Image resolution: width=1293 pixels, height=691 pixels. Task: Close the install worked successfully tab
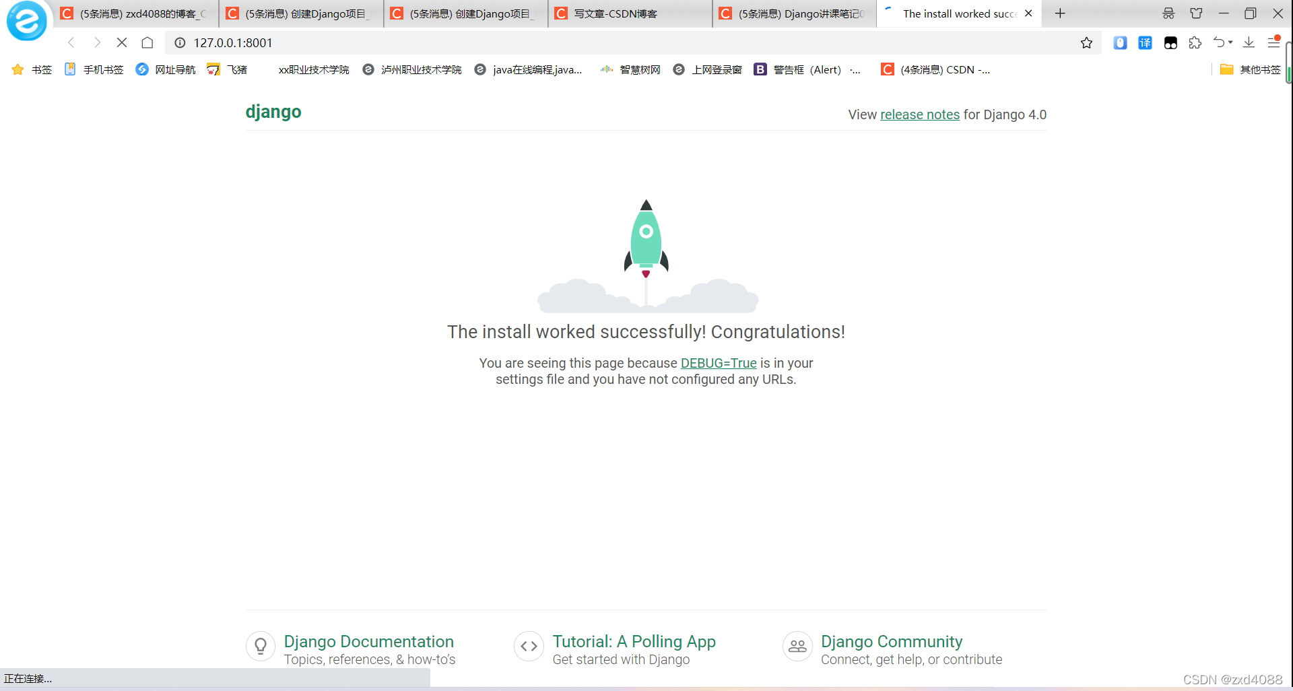coord(1028,13)
